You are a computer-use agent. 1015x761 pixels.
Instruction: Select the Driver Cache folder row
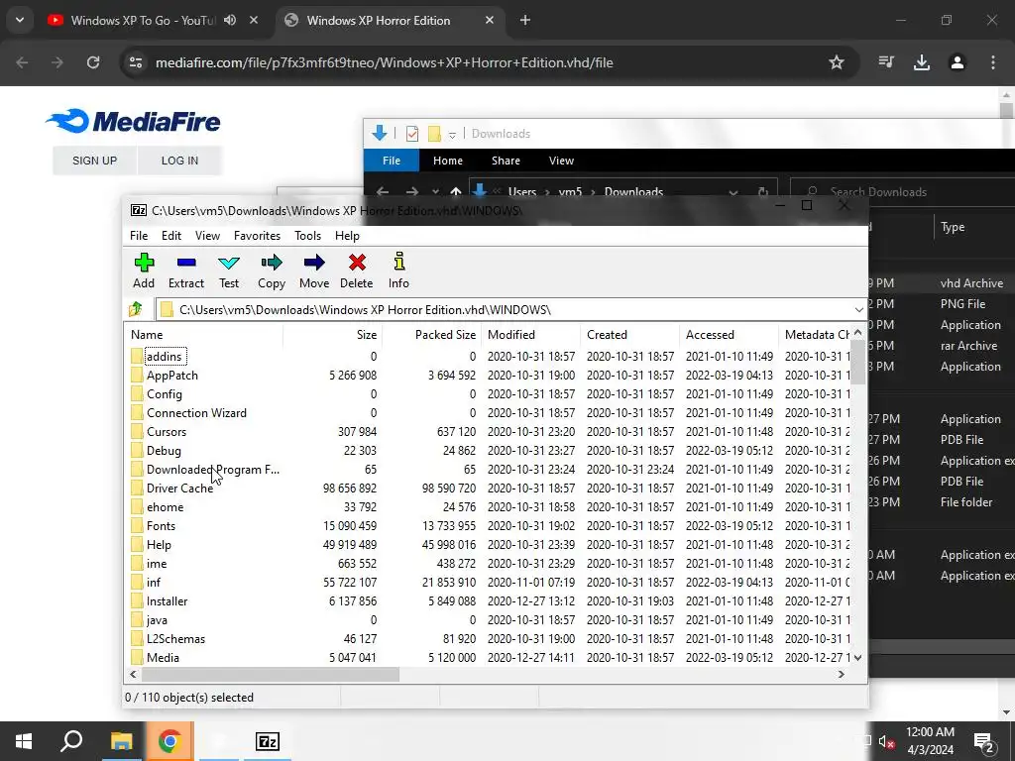[489, 488]
